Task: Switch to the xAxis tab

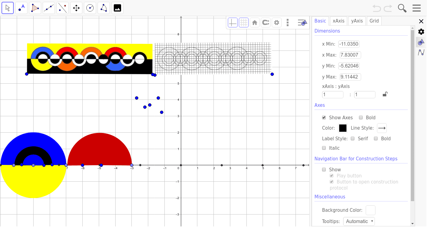Action: click(x=339, y=21)
